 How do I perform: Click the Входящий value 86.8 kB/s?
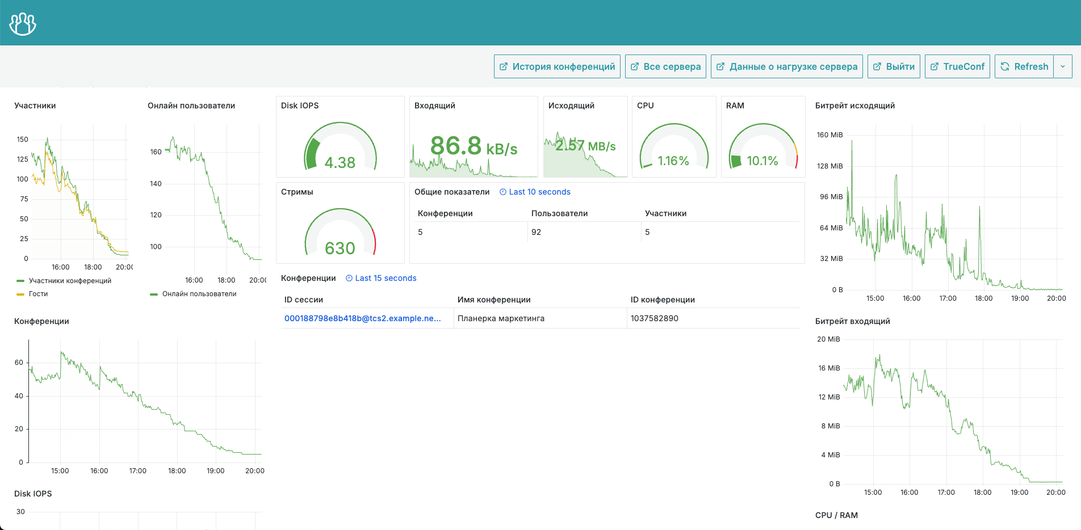click(474, 146)
